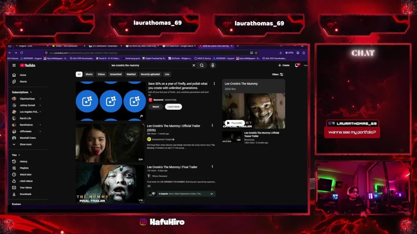Select the Videos filter chip

click(101, 74)
